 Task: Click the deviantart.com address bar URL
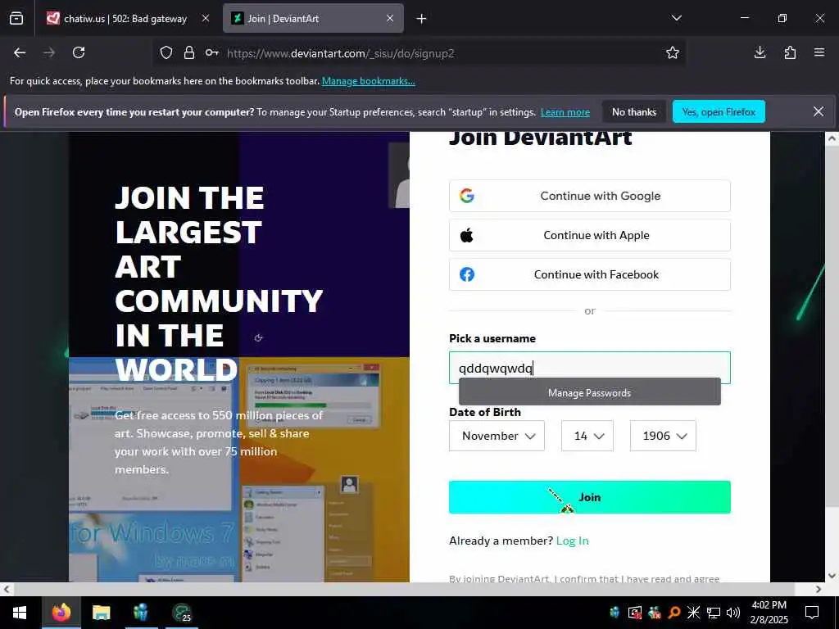(340, 53)
